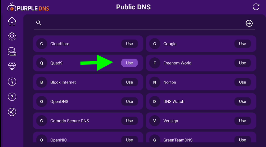Use the Google DNS

242,44
